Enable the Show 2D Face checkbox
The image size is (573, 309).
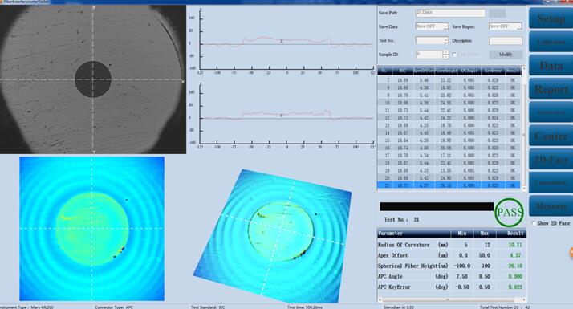pyautogui.click(x=534, y=222)
